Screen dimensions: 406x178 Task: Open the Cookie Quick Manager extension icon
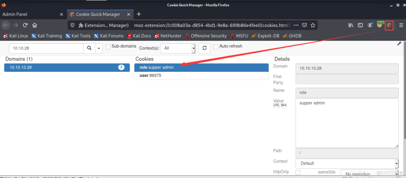click(x=389, y=25)
